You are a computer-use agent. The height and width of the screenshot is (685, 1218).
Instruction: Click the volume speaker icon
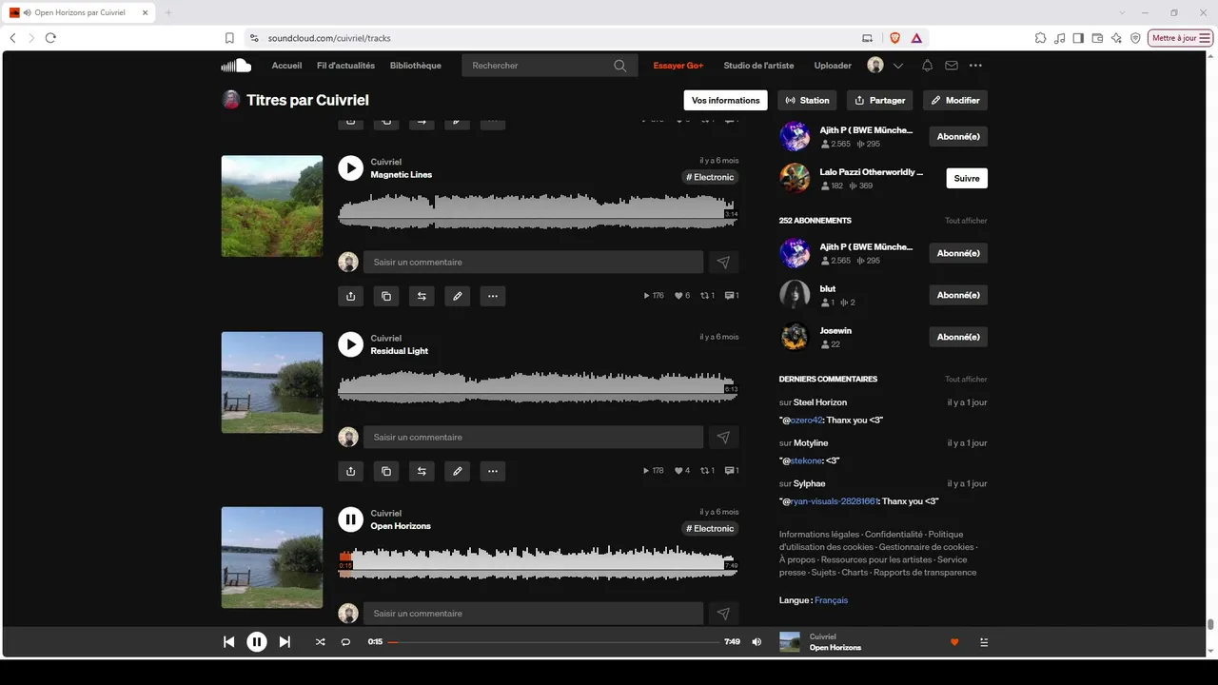pyautogui.click(x=756, y=642)
